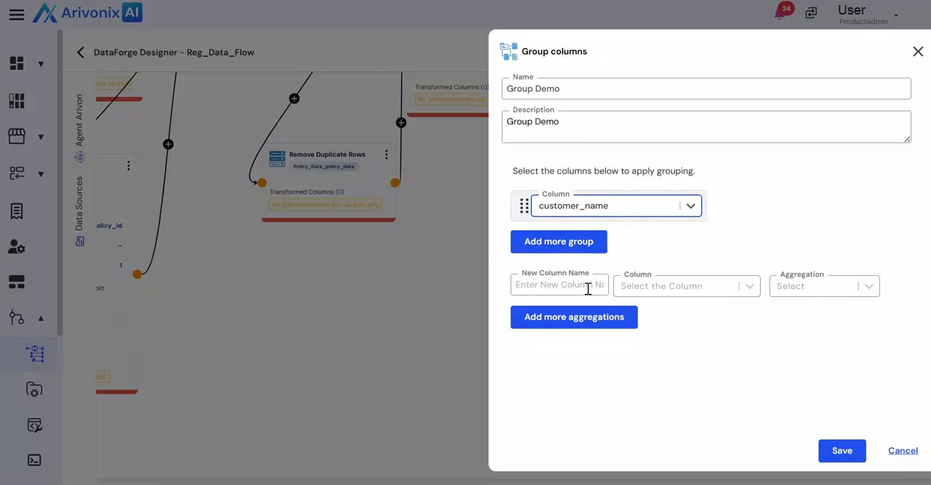Grab the drag handle beside customer_name column
Viewport: 931px width, 485px height.
coord(524,206)
